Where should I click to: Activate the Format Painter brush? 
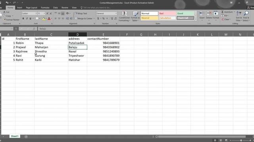point(5,20)
